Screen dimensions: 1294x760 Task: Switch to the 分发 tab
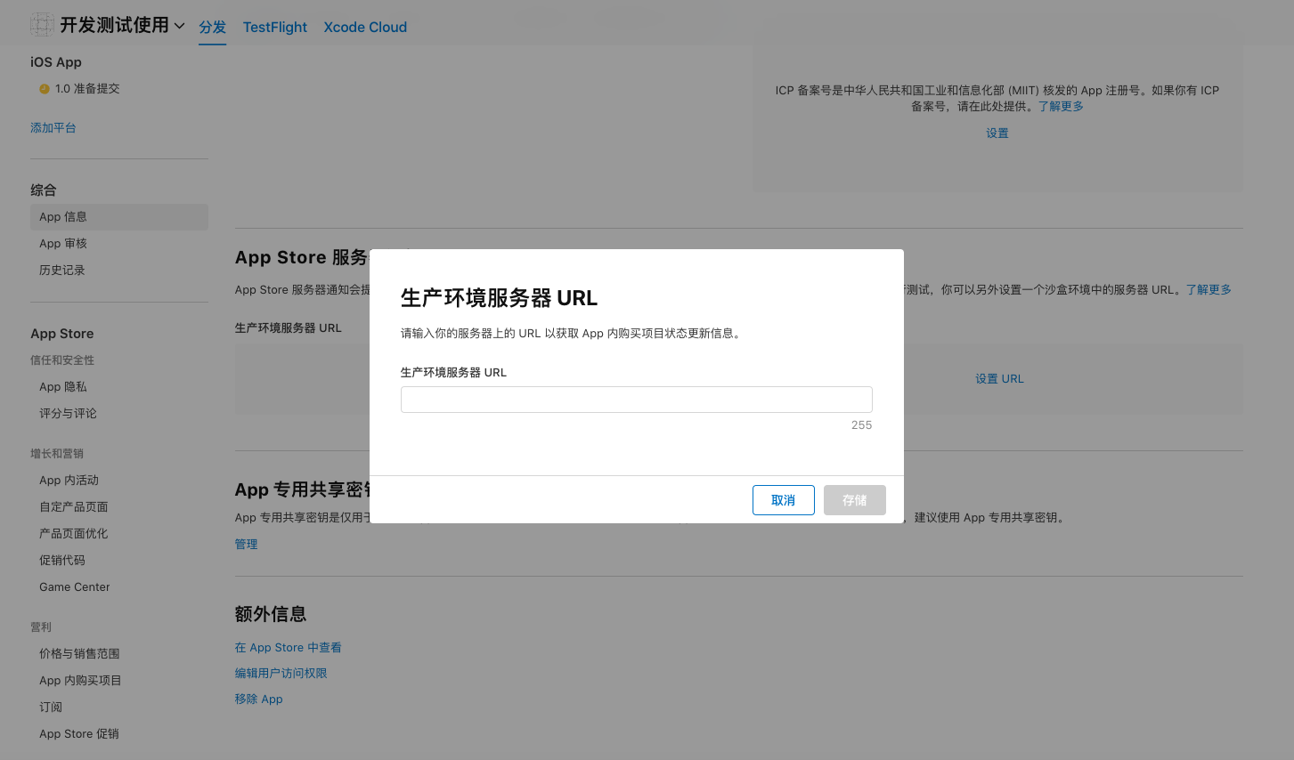click(213, 27)
